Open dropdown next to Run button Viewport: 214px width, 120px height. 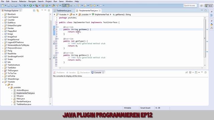[33, 6]
